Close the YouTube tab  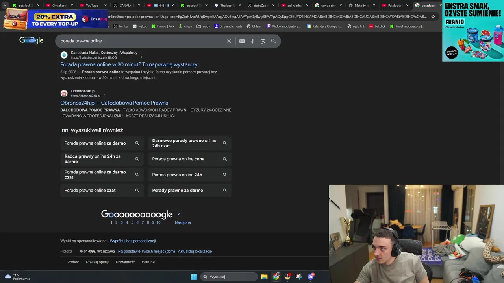pyautogui.click(x=106, y=6)
